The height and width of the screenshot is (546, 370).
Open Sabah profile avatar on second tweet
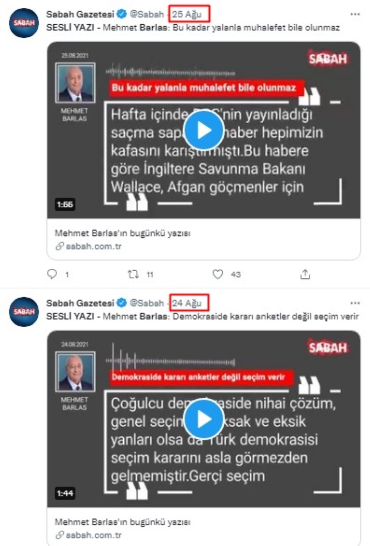pyautogui.click(x=24, y=312)
